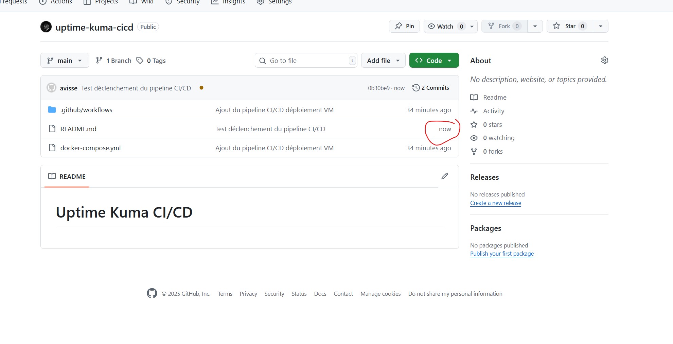Click the Create a new release link

pos(495,203)
